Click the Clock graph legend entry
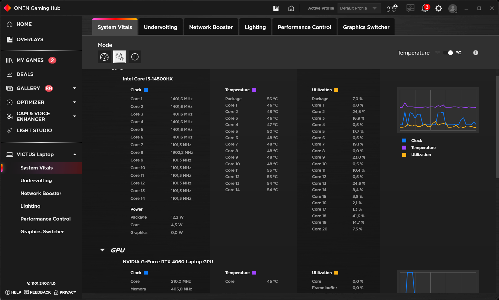Image resolution: width=499 pixels, height=300 pixels. click(x=412, y=141)
